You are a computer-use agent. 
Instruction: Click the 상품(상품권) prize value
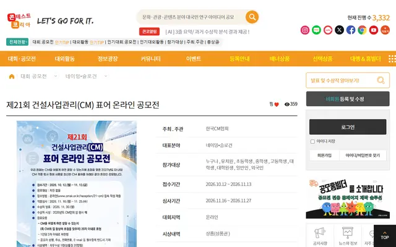pos(217,233)
